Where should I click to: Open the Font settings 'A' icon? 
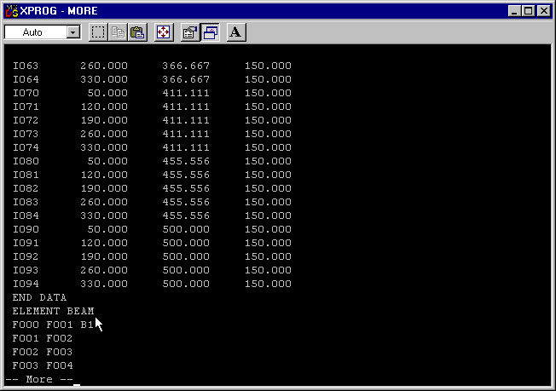click(236, 32)
